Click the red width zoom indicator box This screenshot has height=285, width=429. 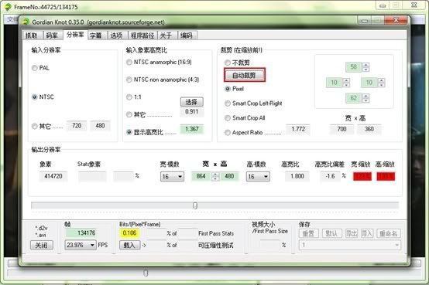tap(362, 176)
